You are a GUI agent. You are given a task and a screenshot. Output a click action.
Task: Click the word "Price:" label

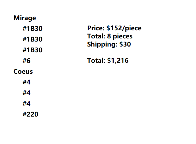(x=96, y=28)
